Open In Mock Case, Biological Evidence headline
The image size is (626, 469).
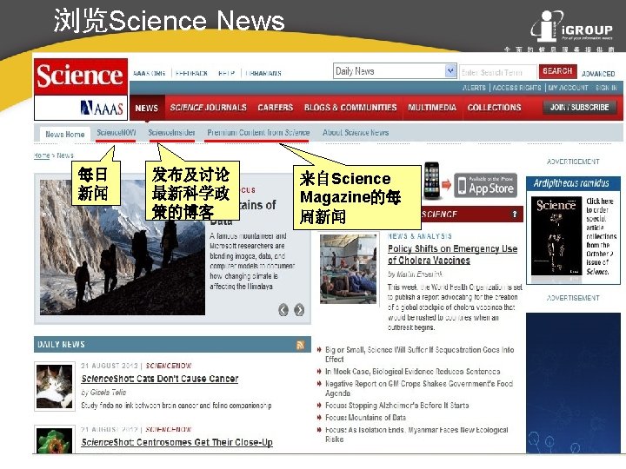click(x=412, y=372)
